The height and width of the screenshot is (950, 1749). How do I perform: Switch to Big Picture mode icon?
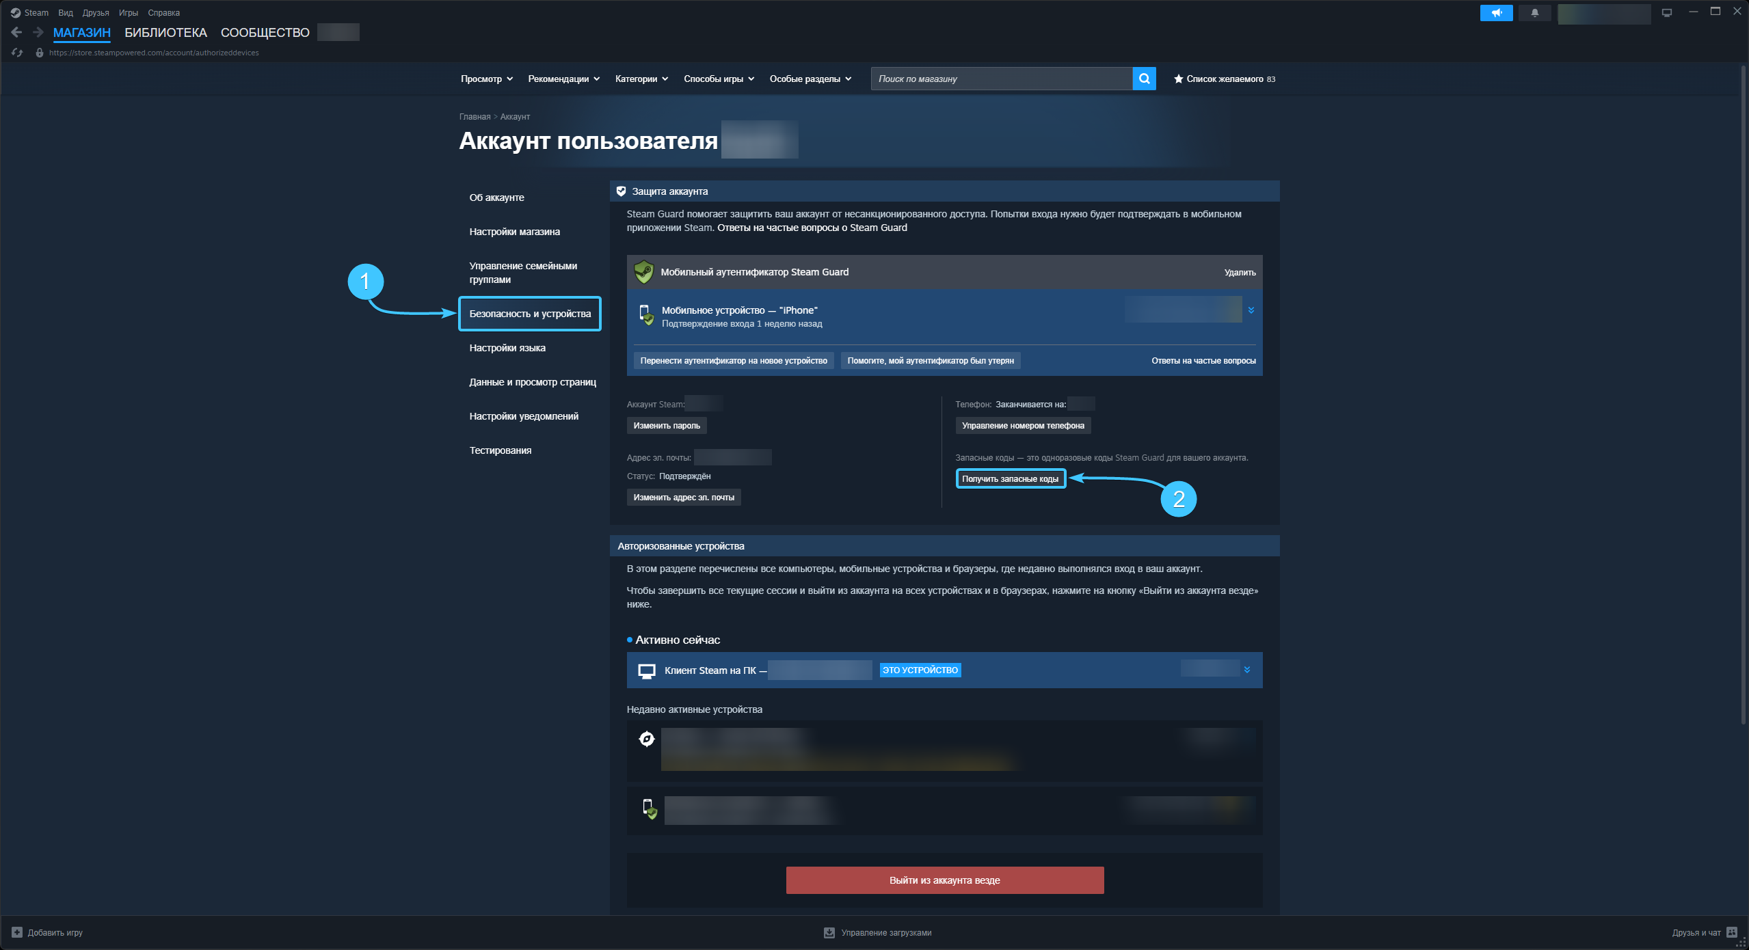1667,13
